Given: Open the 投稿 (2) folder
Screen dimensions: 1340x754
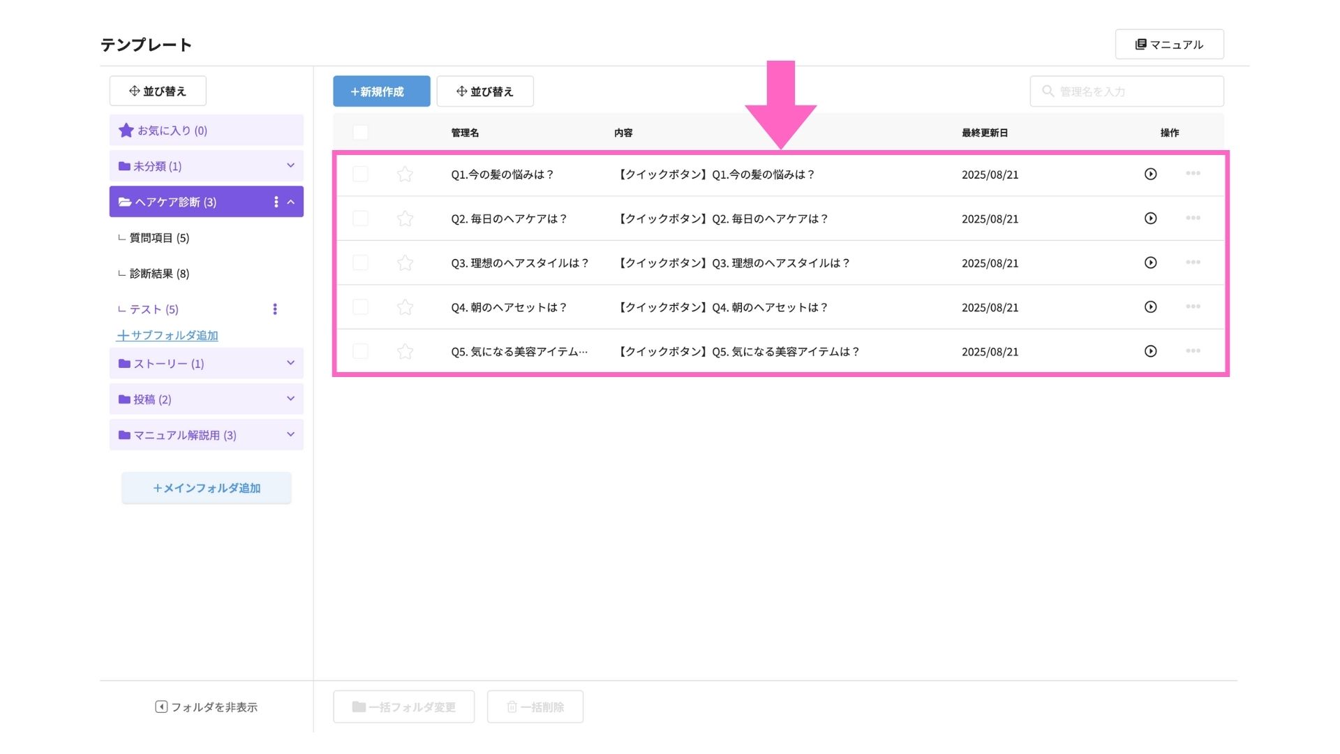Looking at the screenshot, I should (x=207, y=399).
